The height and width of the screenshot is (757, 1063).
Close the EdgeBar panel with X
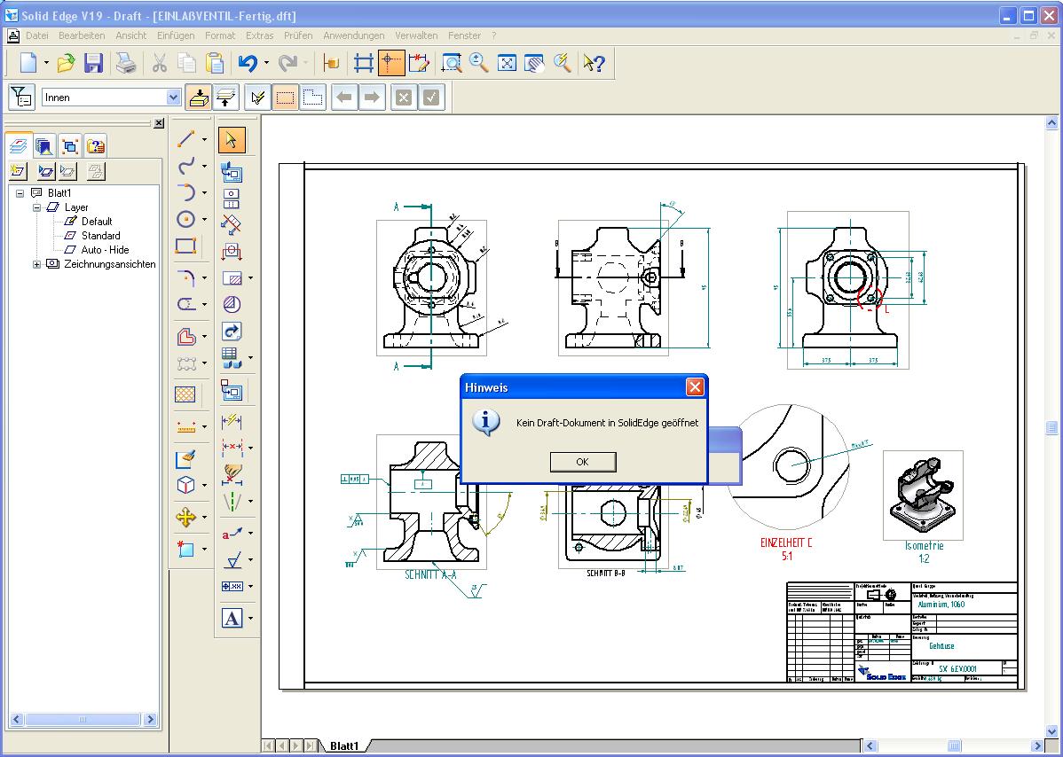(159, 123)
